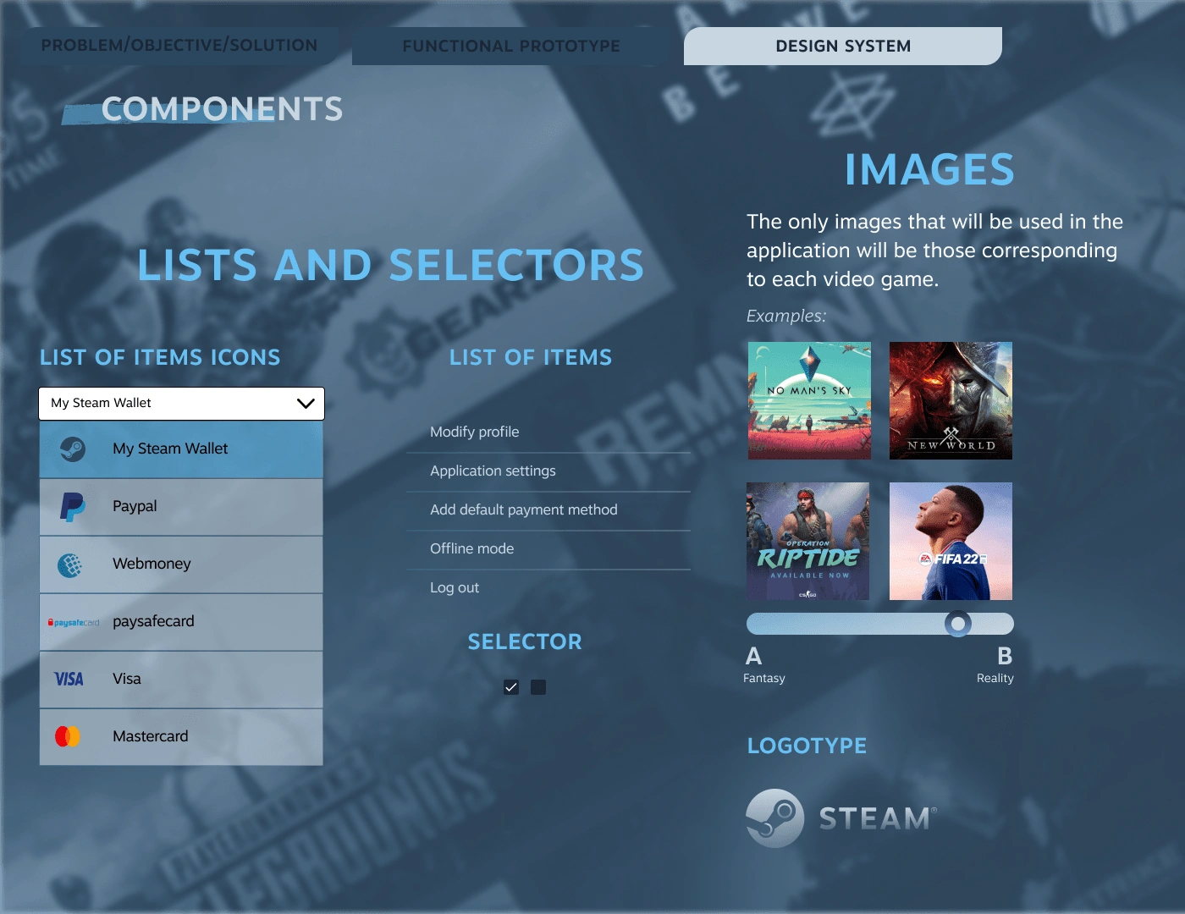The height and width of the screenshot is (914, 1185).
Task: Click Modify profile
Action: 548,432
